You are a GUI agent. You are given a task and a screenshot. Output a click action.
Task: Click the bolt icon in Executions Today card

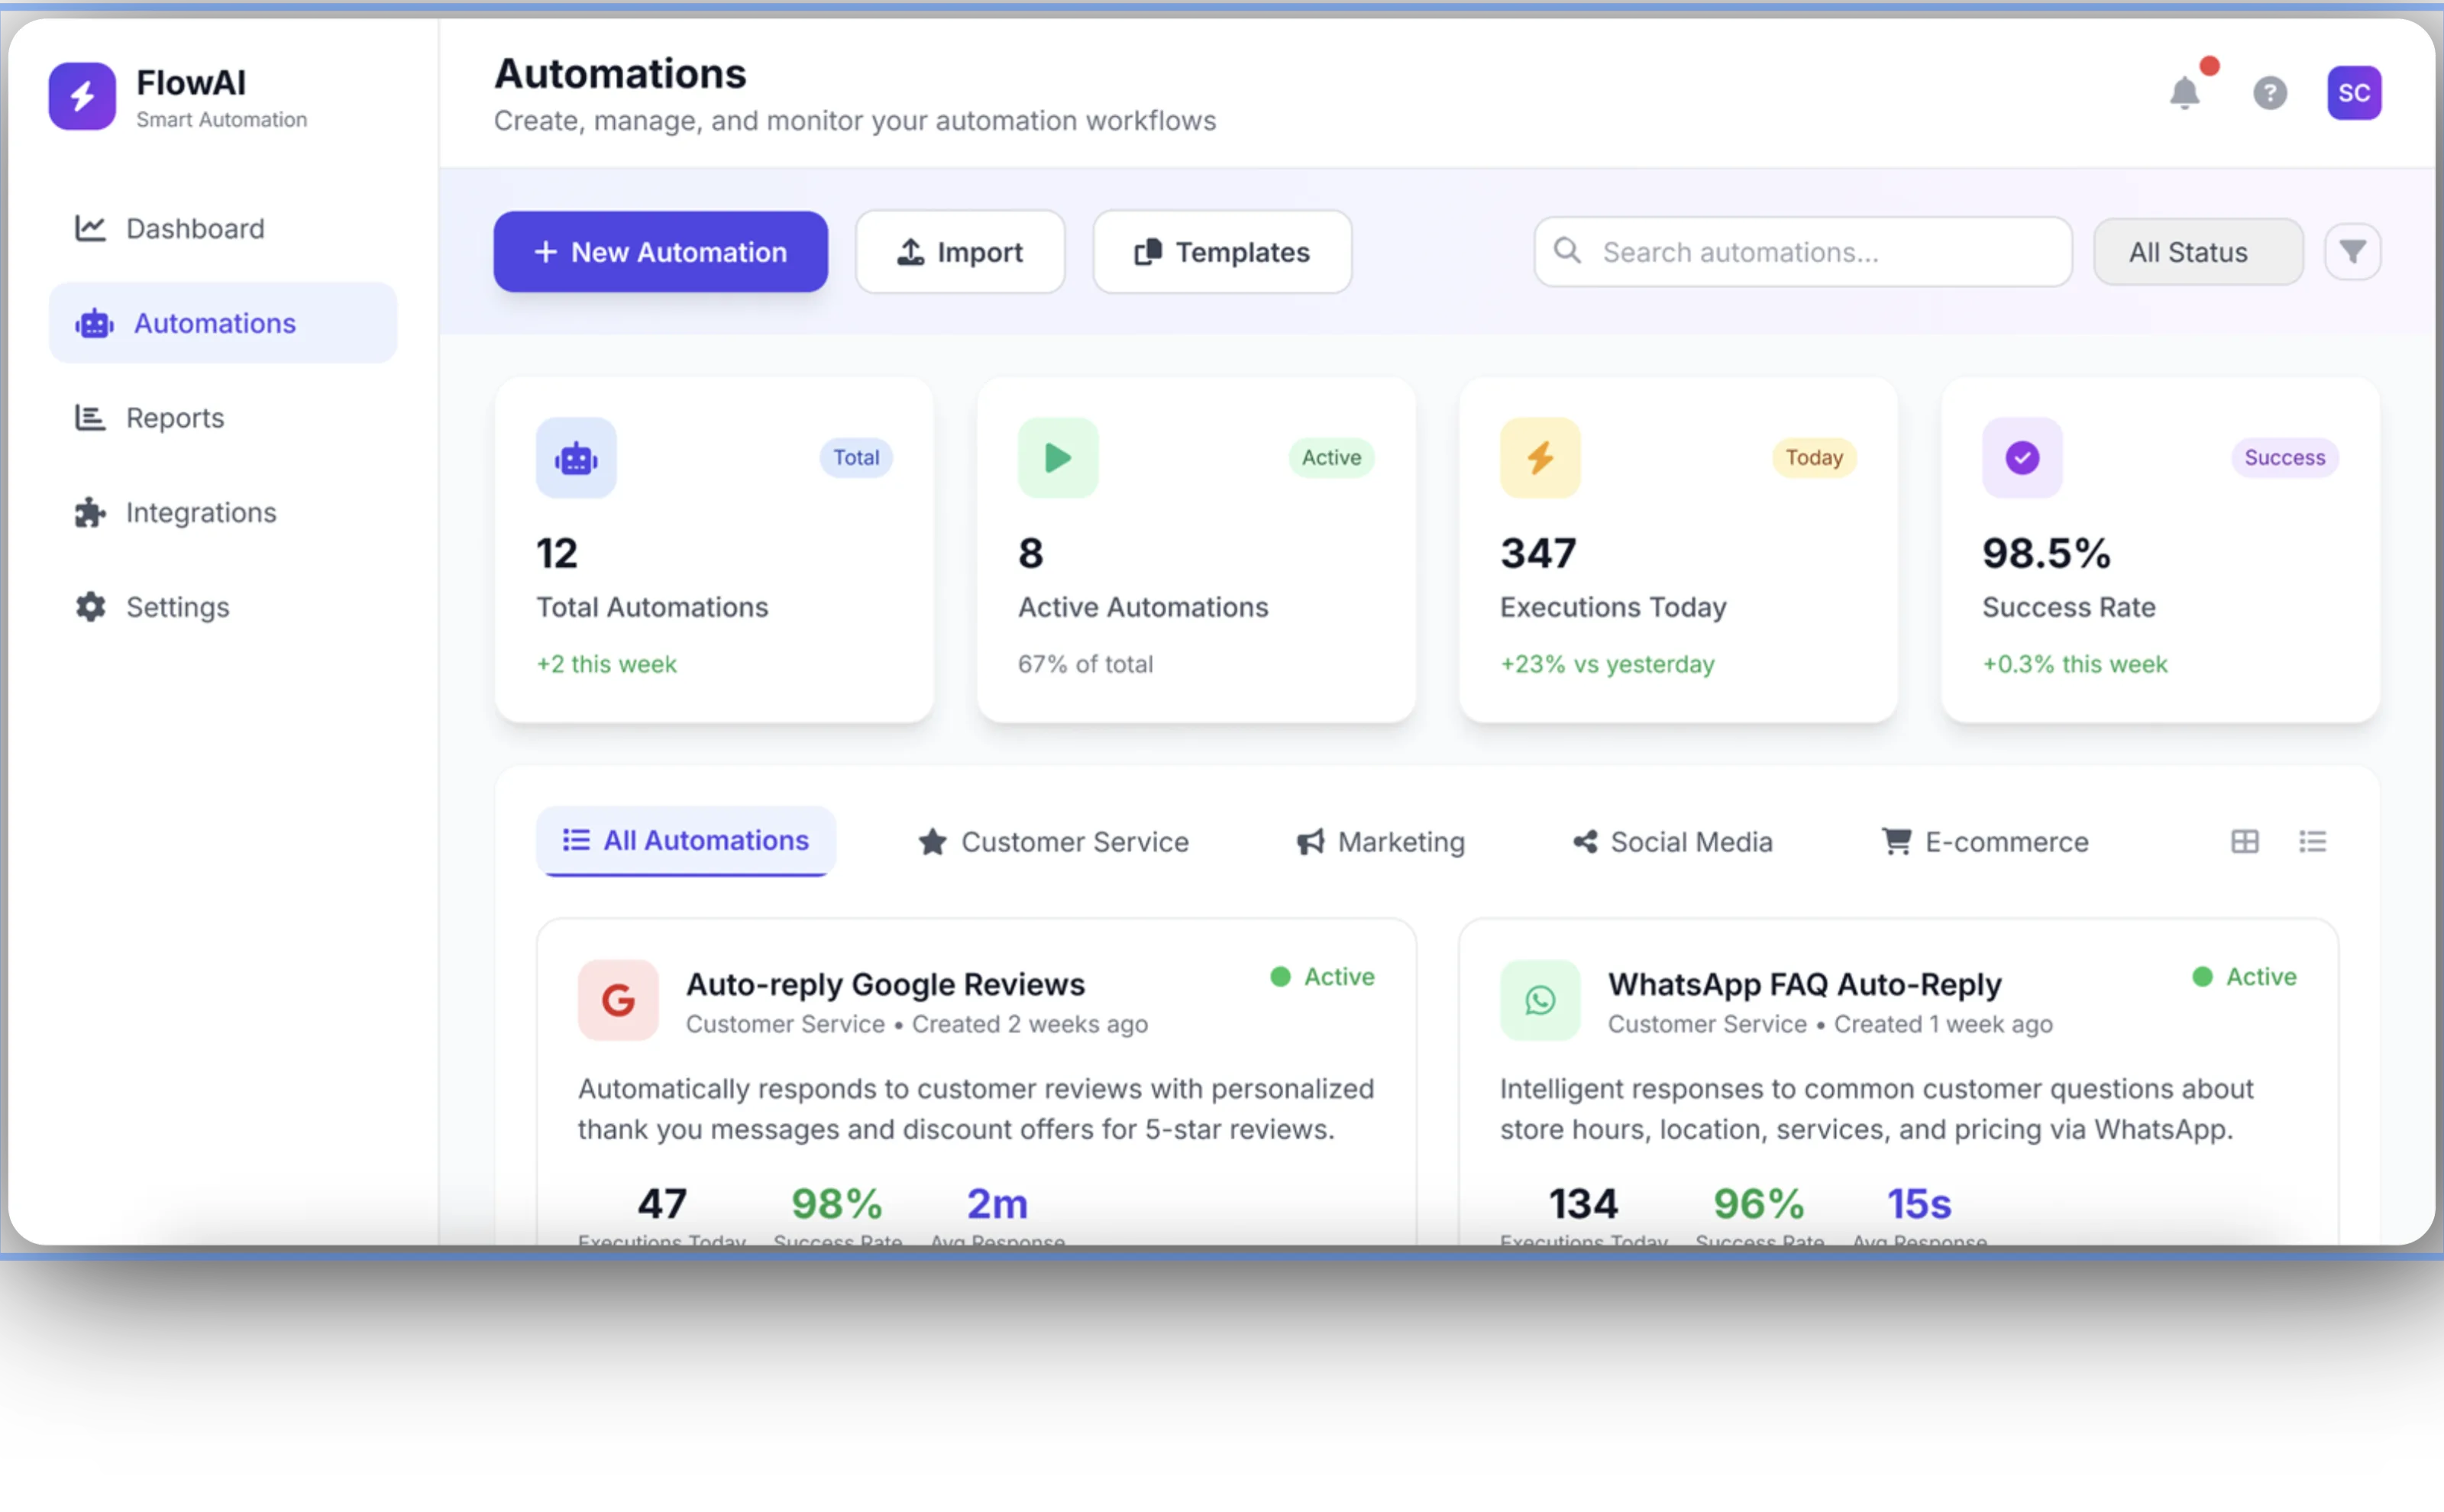point(1540,458)
